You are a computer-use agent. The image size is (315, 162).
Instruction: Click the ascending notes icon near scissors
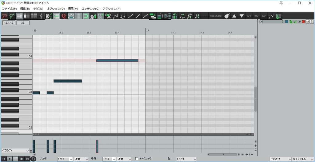coord(116,16)
